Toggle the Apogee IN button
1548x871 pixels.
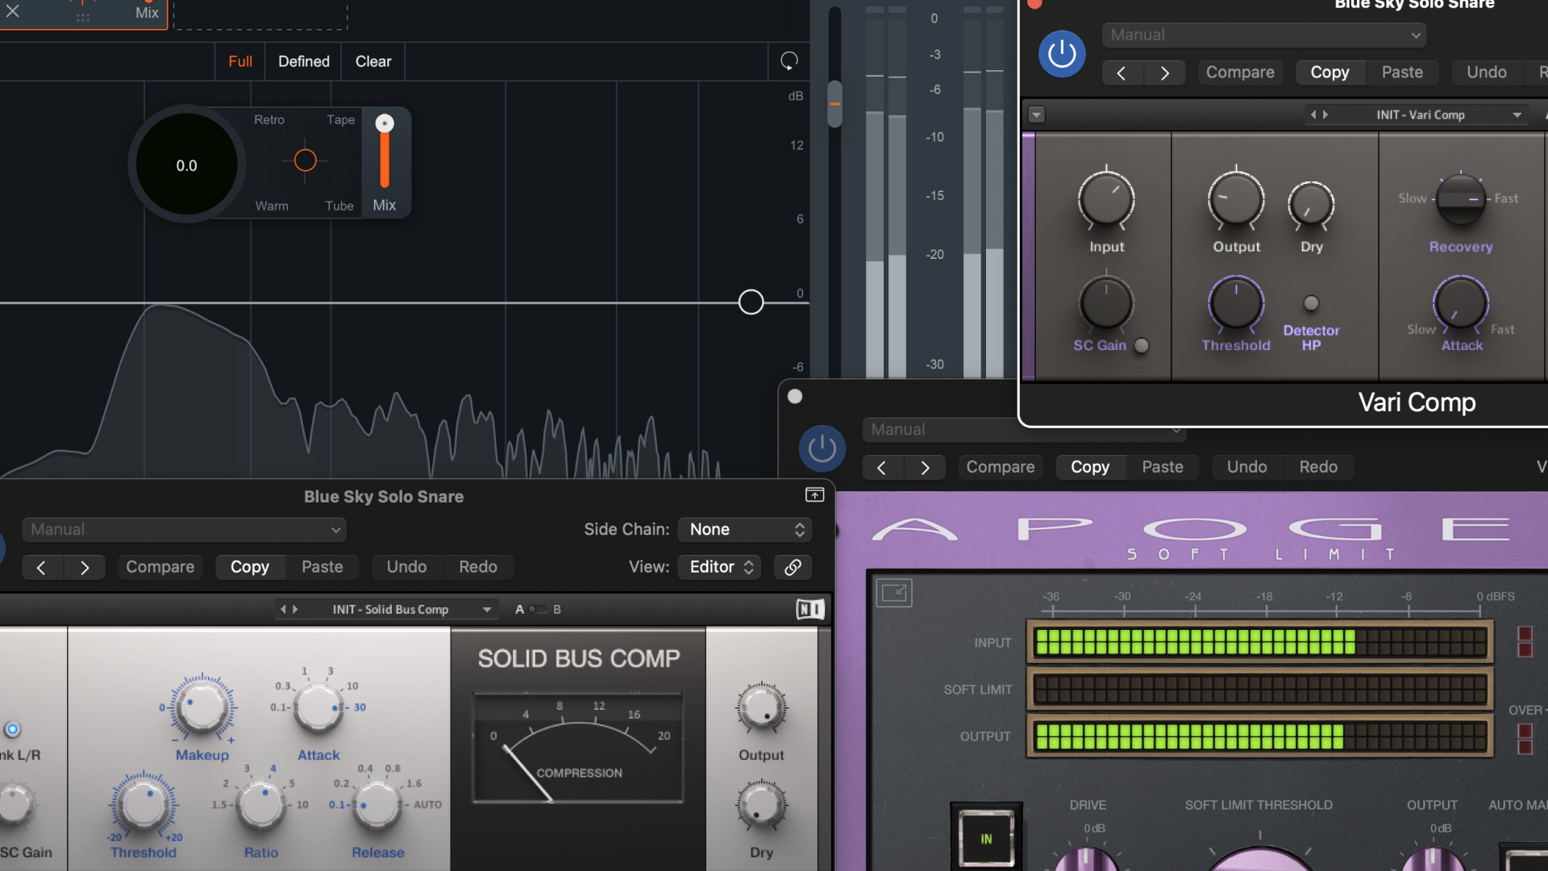click(x=986, y=839)
